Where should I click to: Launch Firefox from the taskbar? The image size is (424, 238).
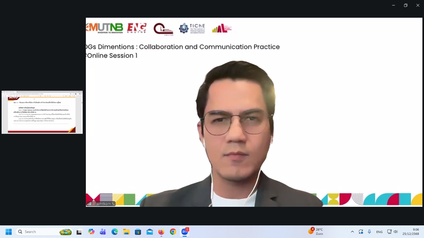pyautogui.click(x=161, y=232)
